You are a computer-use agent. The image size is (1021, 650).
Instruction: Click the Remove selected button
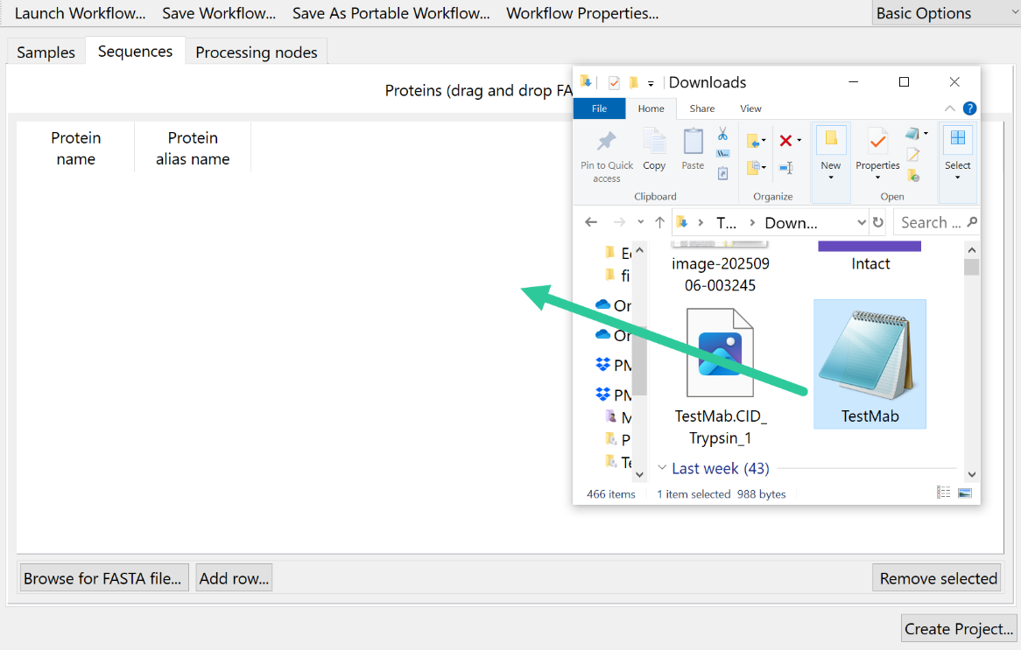point(937,577)
